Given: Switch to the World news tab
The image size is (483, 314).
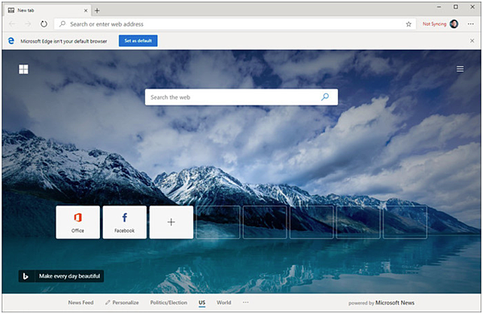Looking at the screenshot, I should 224,303.
